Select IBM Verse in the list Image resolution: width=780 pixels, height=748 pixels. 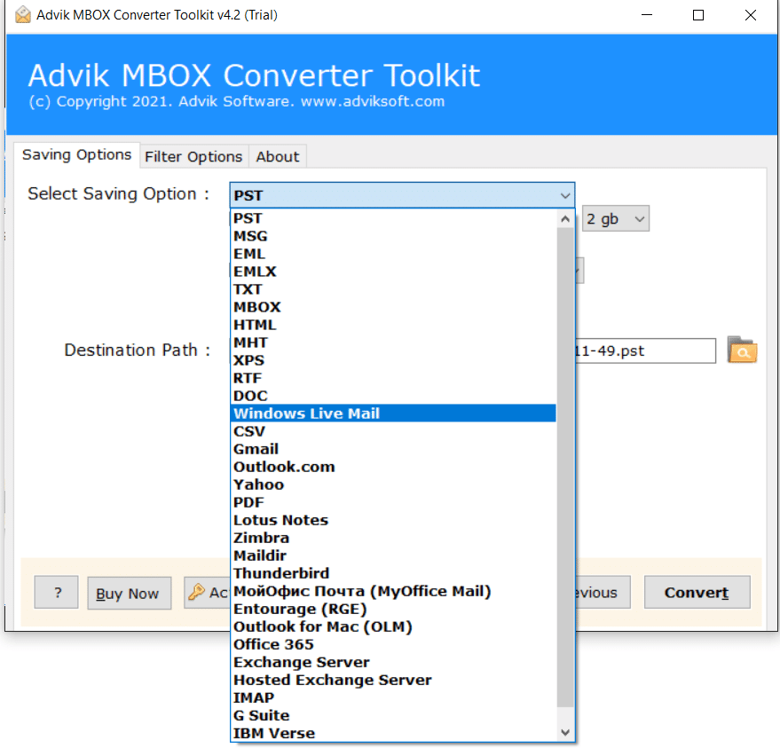393,733
